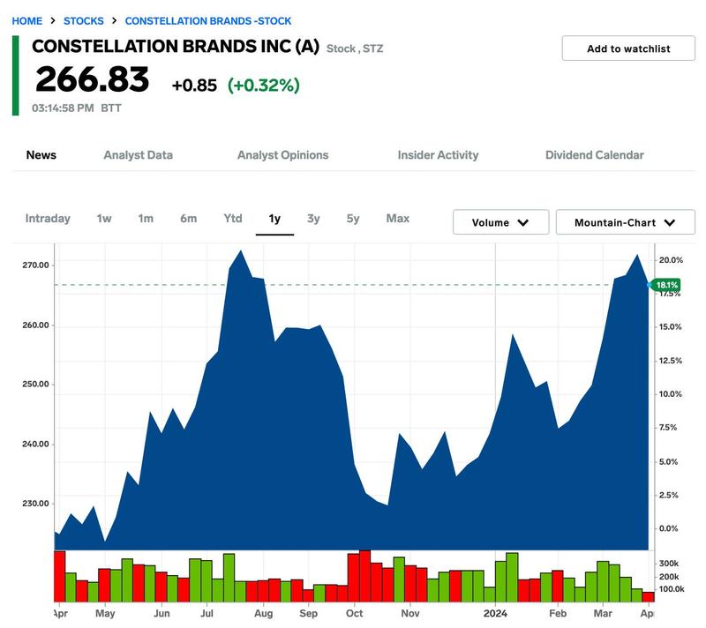Click the 18.1% current value marker
This screenshot has height=628, width=706.
[666, 285]
